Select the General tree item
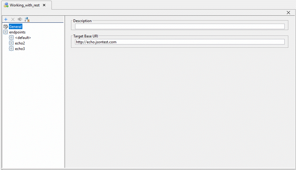Viewport: 296px width, 170px height. tap(16, 27)
